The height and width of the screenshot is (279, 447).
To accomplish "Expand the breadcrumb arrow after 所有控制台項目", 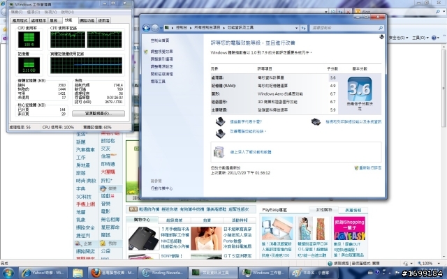I will click(x=223, y=28).
